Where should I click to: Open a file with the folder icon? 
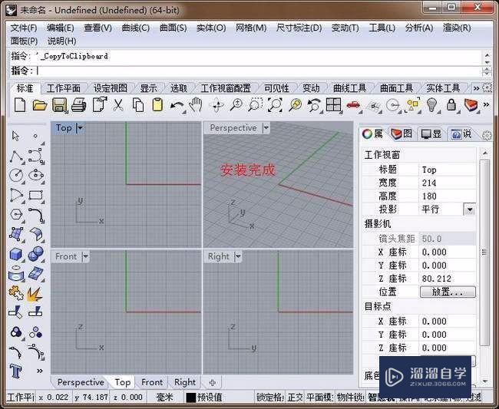(x=40, y=105)
